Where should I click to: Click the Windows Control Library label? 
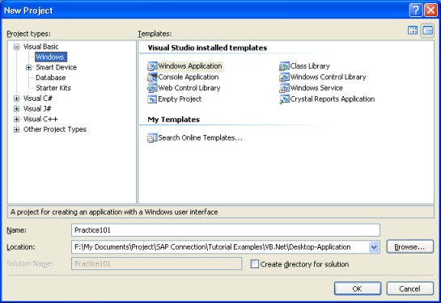pos(329,78)
